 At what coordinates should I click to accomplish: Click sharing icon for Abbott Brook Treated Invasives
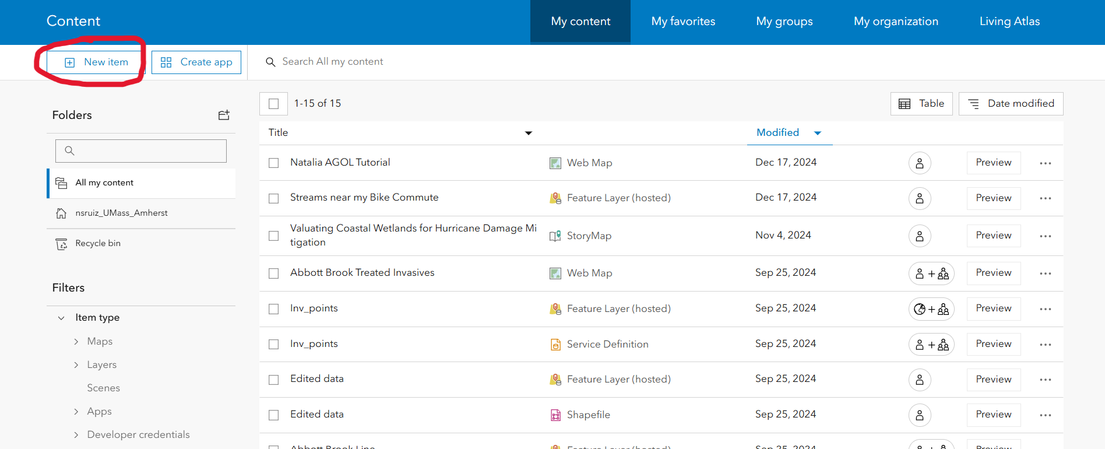pyautogui.click(x=931, y=273)
